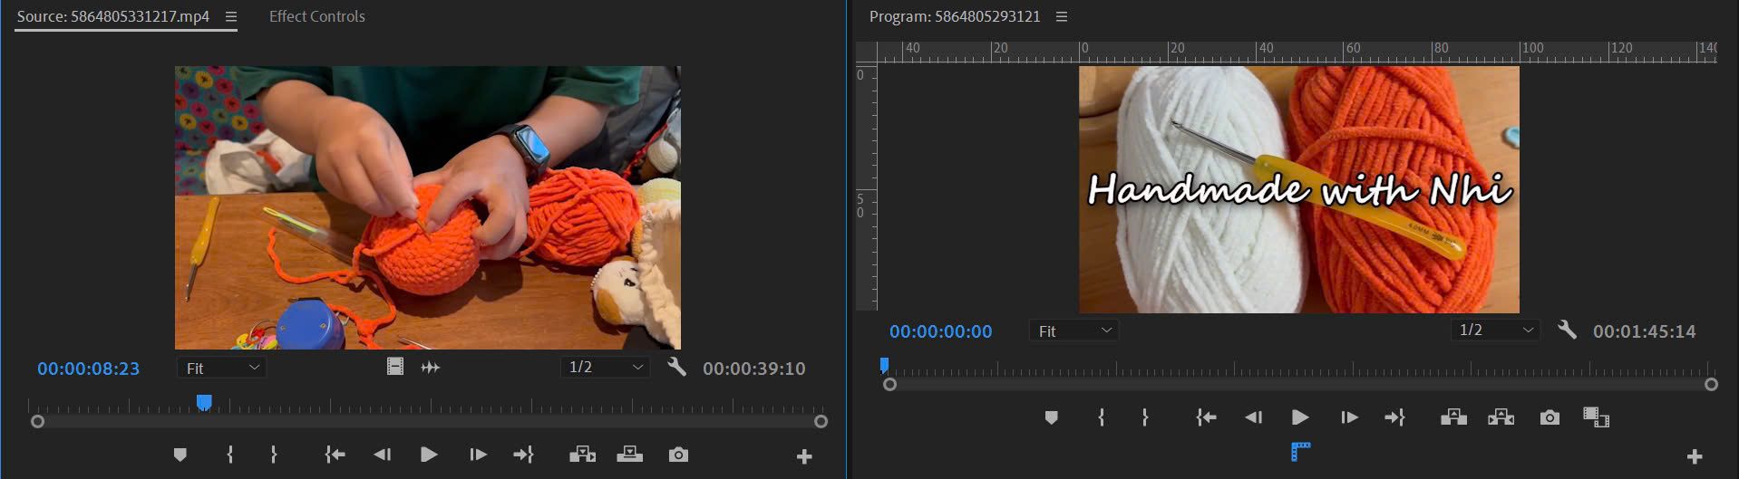Image resolution: width=1739 pixels, height=479 pixels.
Task: Click the Lift button in Program monitor
Action: pos(1453,417)
